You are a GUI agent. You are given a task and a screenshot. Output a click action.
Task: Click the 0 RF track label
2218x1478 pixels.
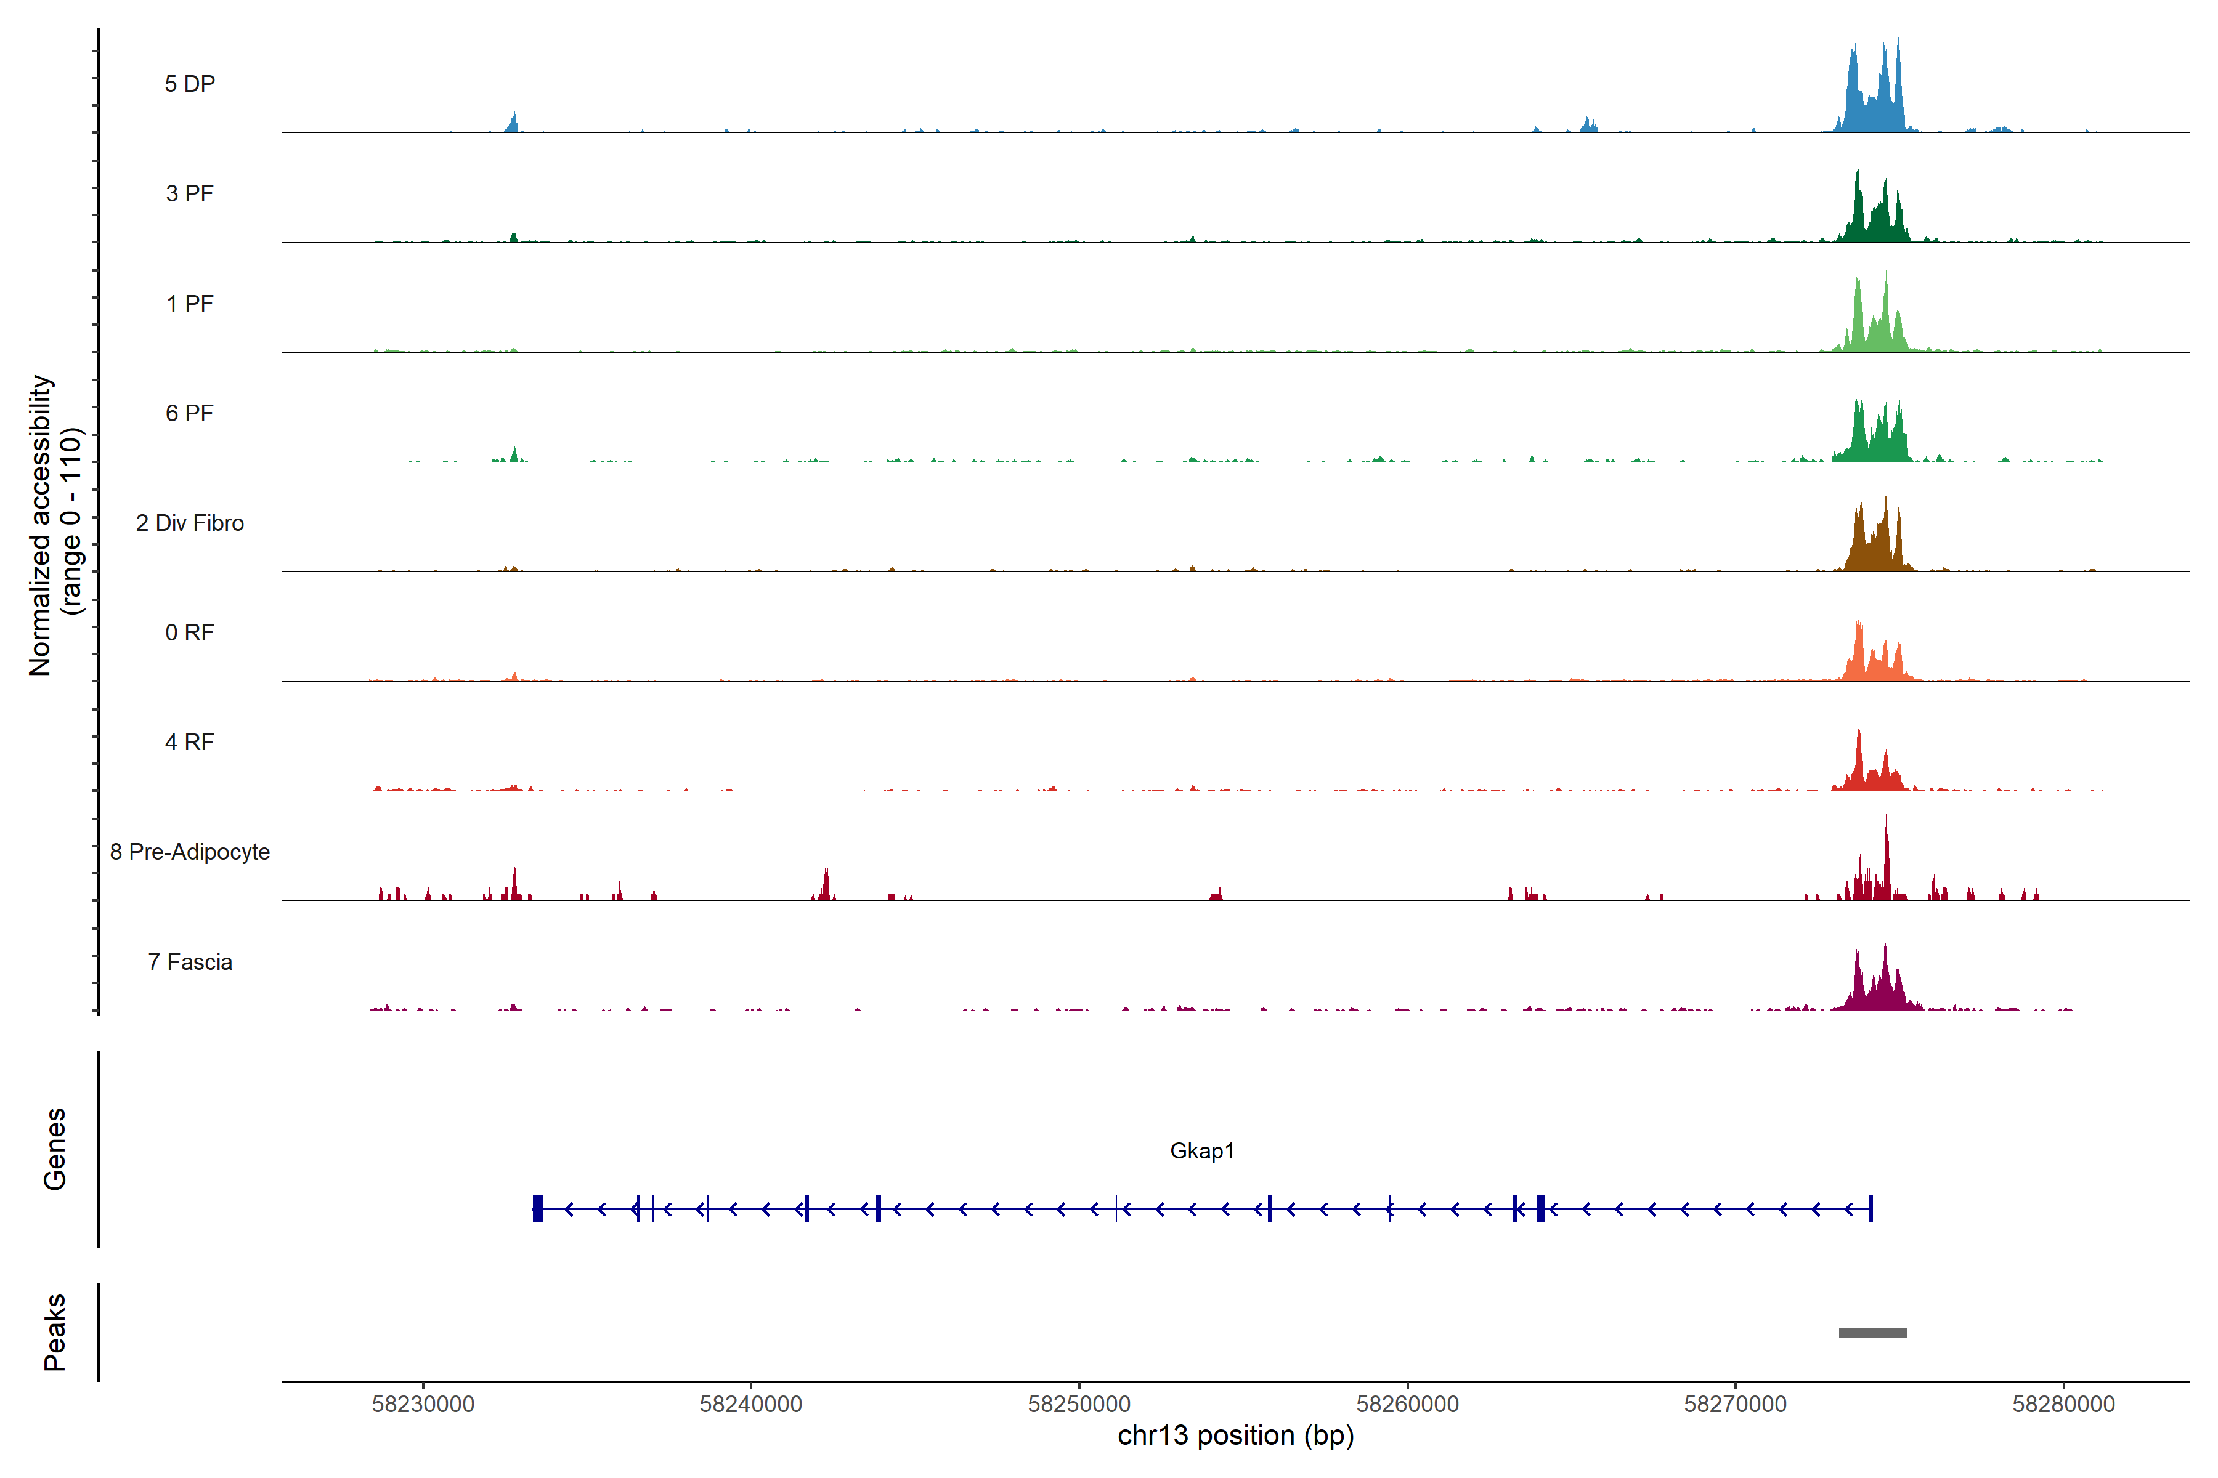pyautogui.click(x=190, y=632)
